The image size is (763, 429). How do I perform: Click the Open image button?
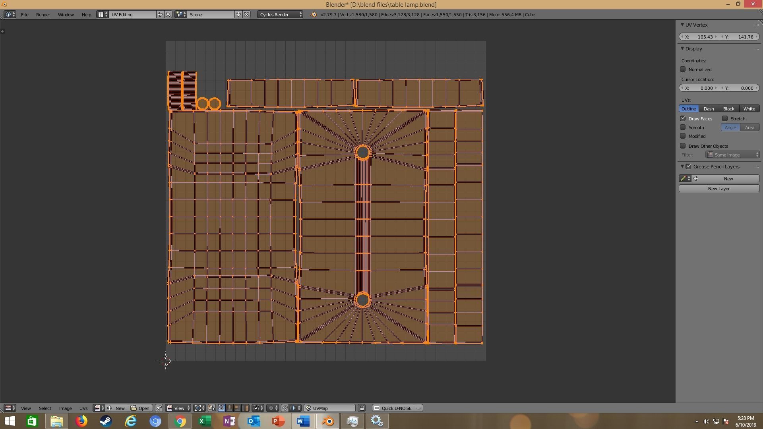(141, 408)
